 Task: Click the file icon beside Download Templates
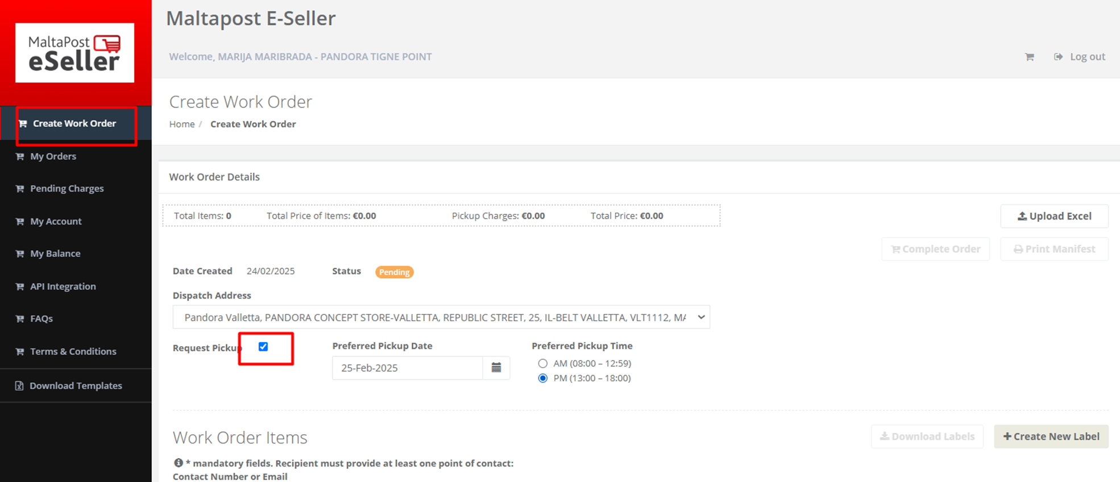19,386
